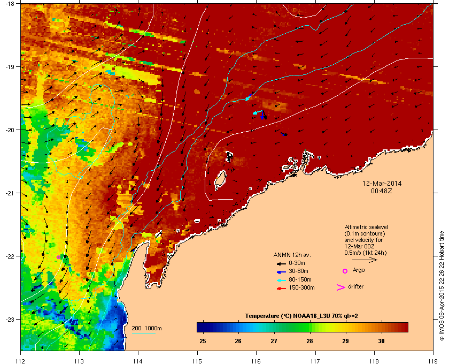Click the colorbar tick label '28'
Image resolution: width=449 pixels, height=364 pixels.
pyautogui.click(x=310, y=341)
